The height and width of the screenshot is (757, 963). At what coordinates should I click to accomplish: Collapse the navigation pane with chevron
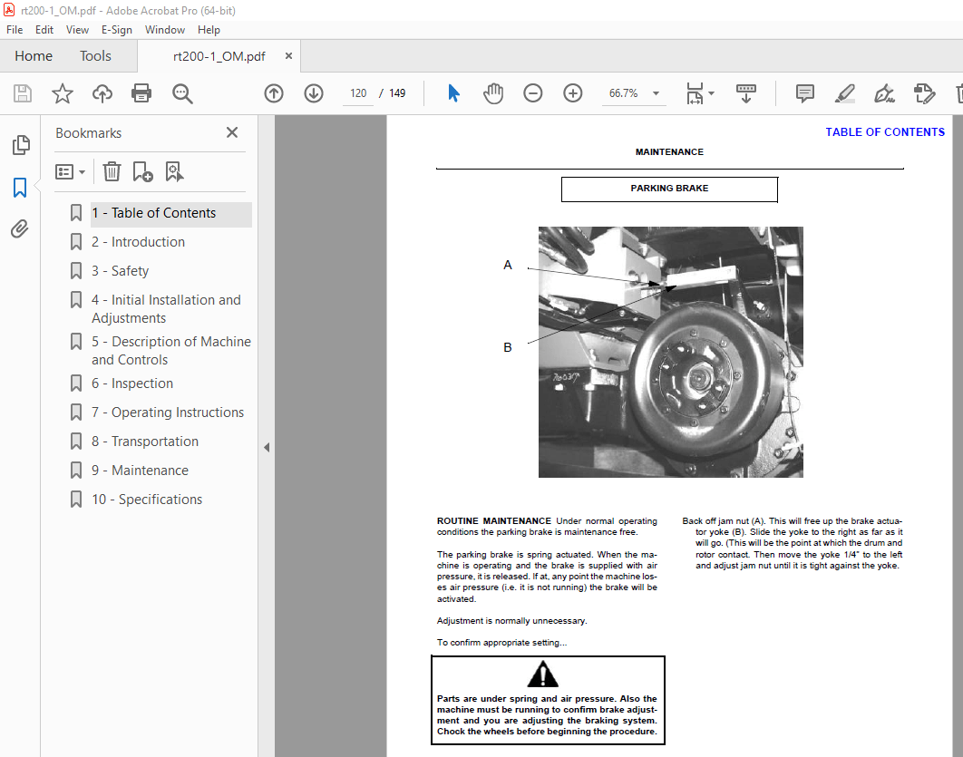point(266,446)
